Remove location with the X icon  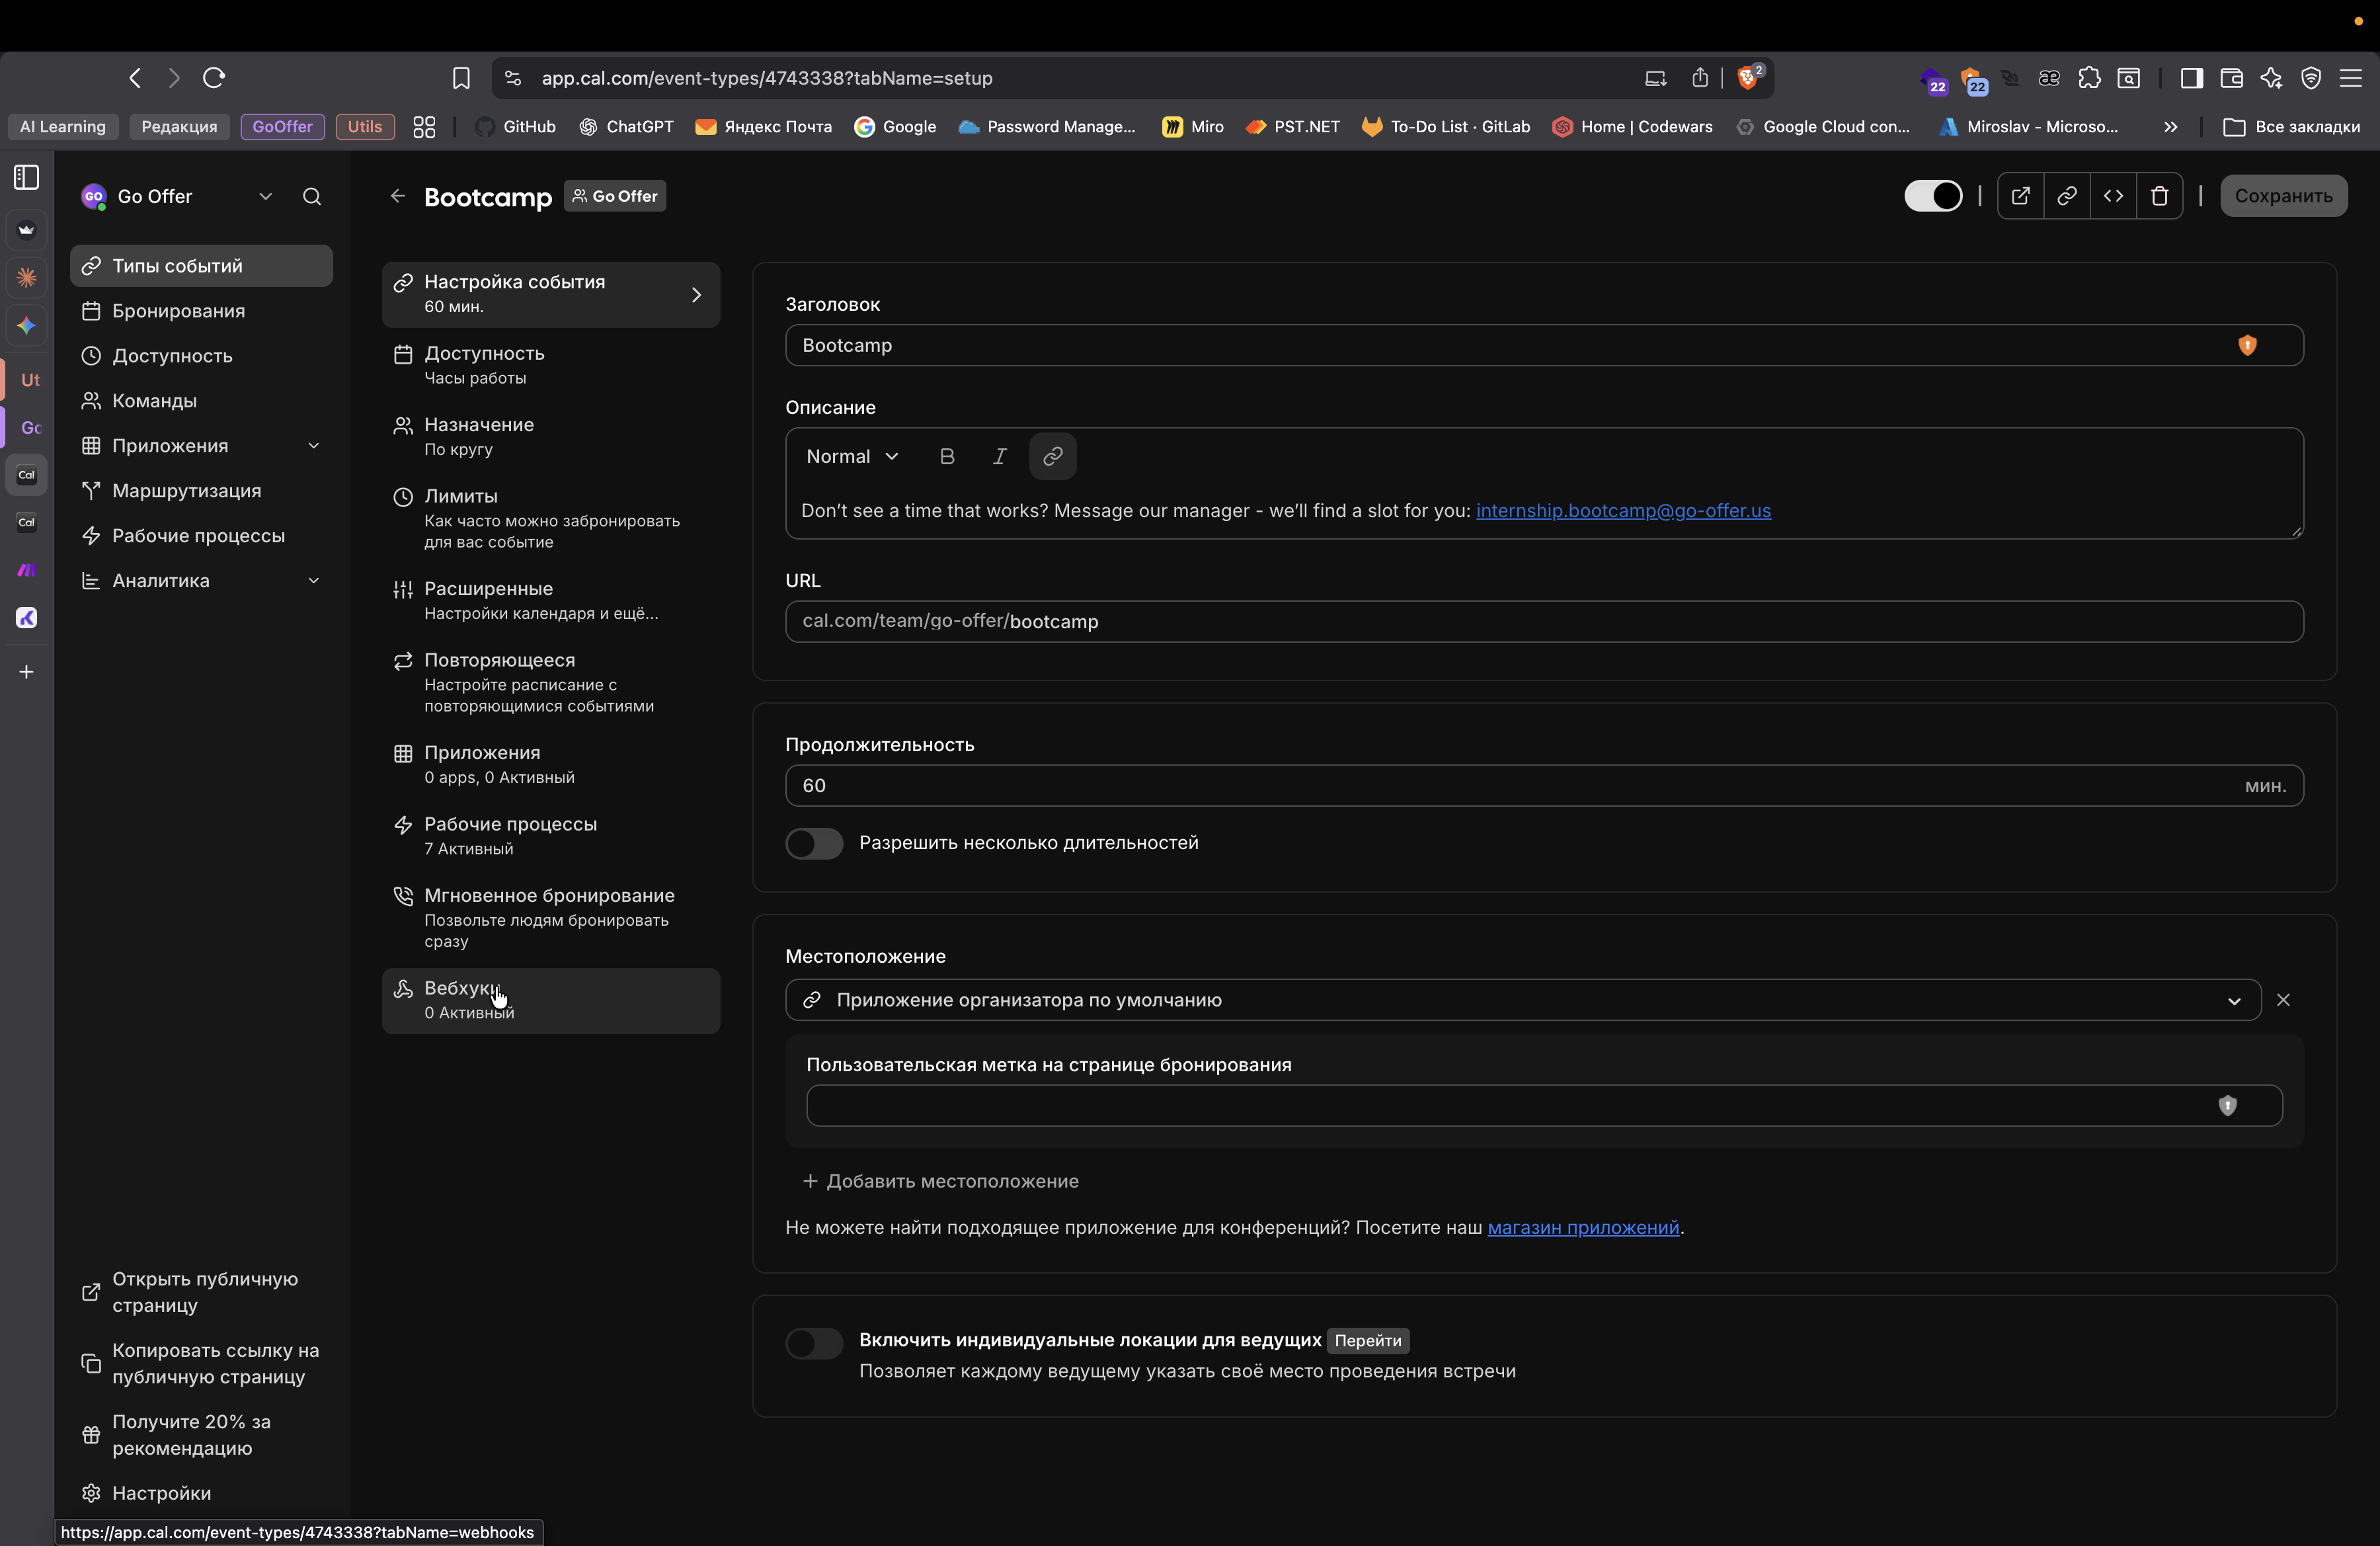[x=2283, y=1000]
